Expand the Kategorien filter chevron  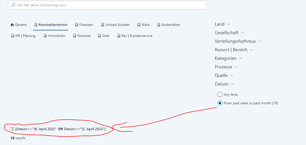point(240,58)
